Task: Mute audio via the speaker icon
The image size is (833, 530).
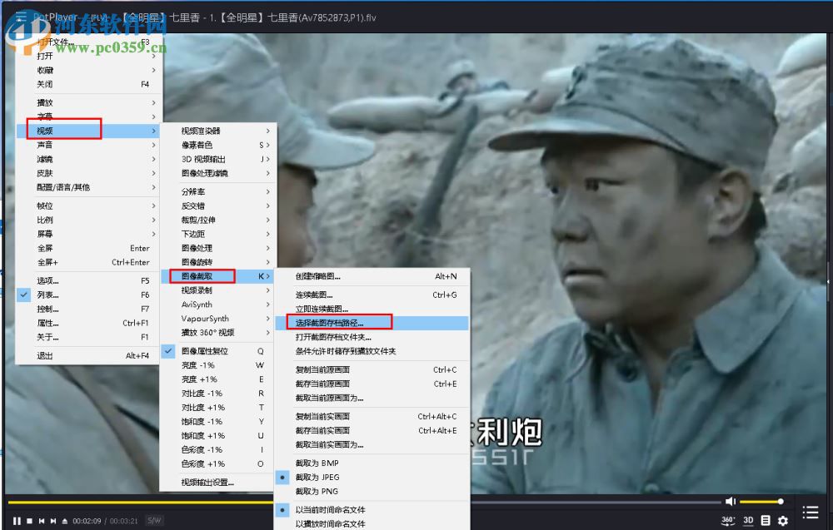Action: pyautogui.click(x=731, y=501)
